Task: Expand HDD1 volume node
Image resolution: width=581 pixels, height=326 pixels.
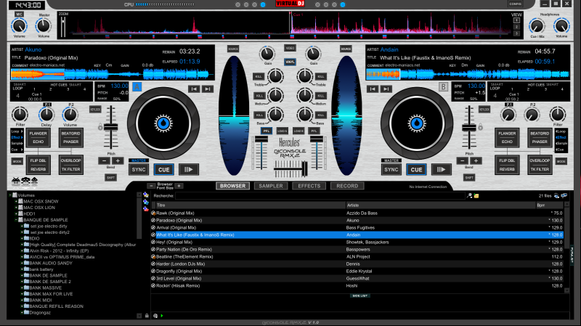Action: 16,213
